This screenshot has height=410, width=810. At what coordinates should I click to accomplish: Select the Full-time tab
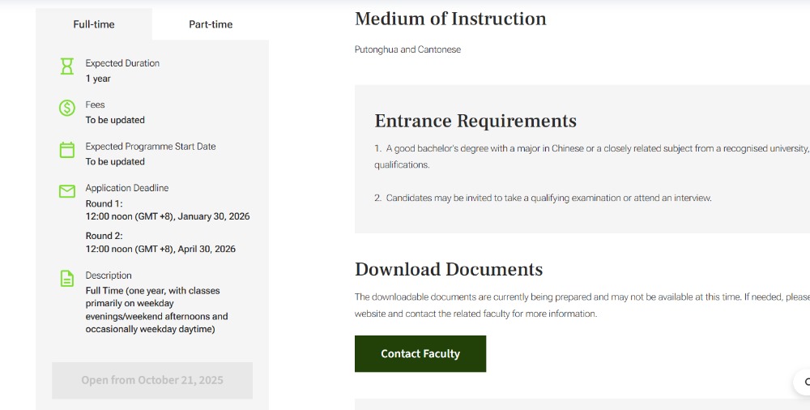point(94,24)
